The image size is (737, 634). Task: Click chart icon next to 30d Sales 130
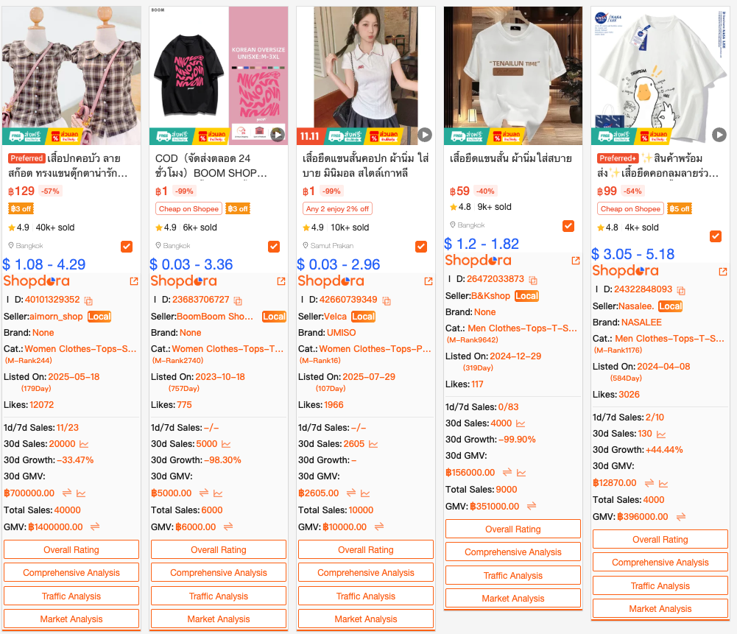(661, 434)
